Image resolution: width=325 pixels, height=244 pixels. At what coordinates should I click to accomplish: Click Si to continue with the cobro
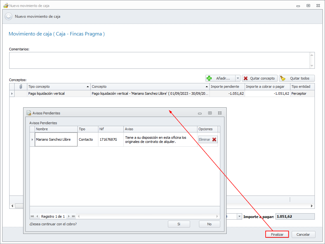pos(179,224)
